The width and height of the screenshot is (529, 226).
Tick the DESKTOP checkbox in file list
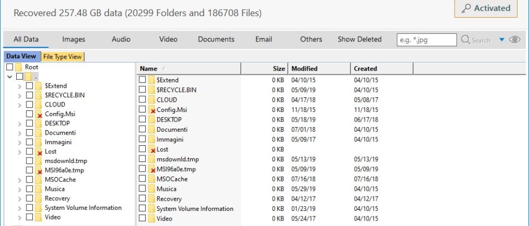[x=143, y=119]
